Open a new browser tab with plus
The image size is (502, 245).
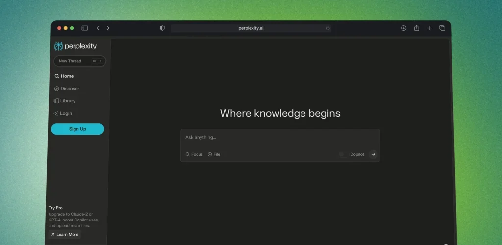tap(429, 28)
